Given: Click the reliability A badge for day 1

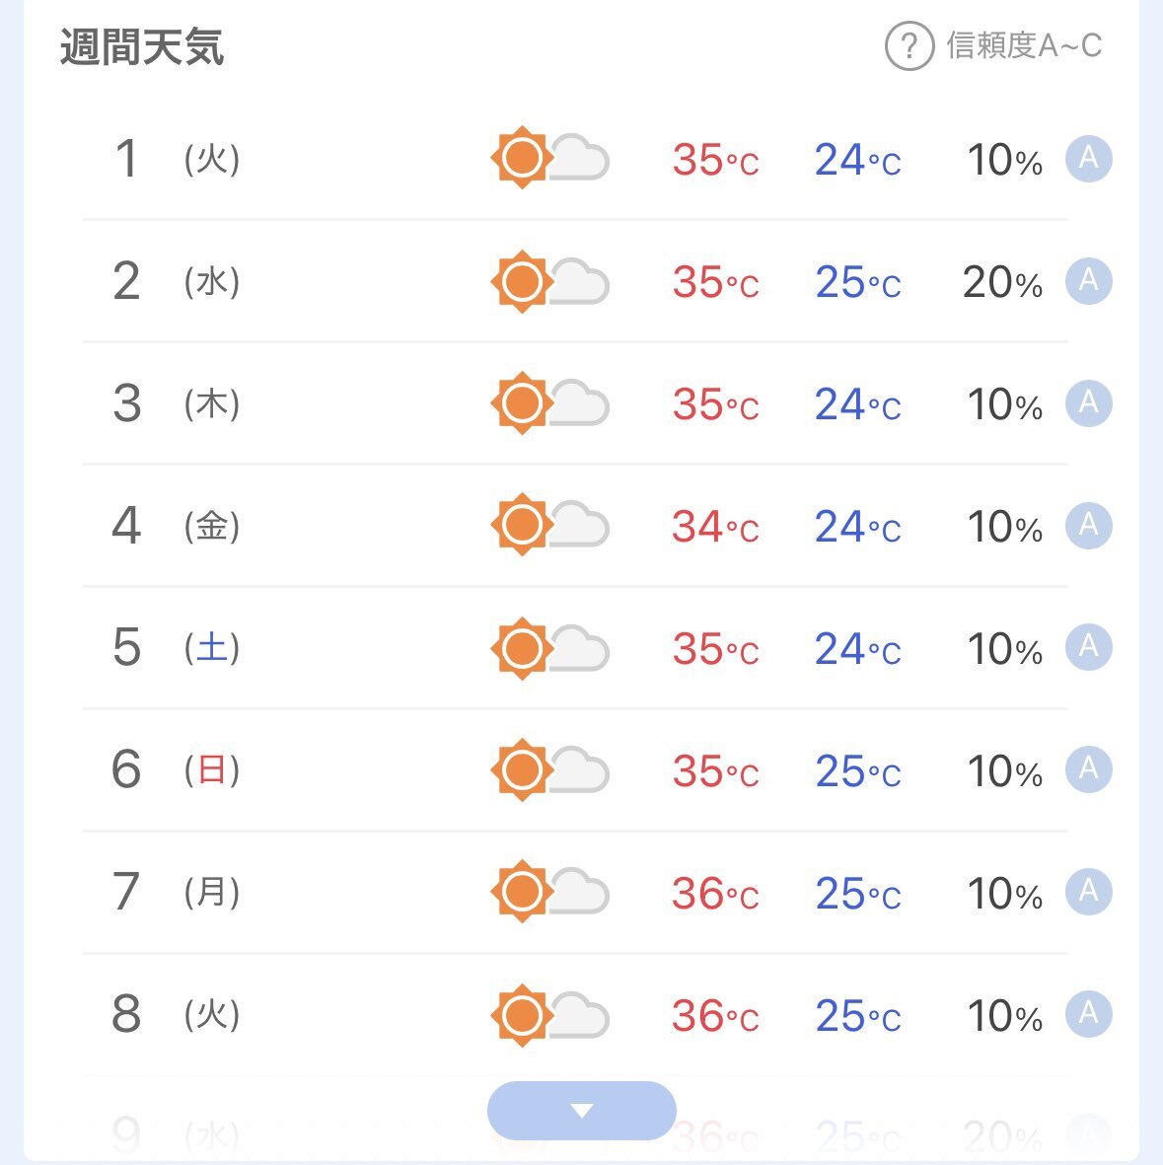Looking at the screenshot, I should click(x=1089, y=158).
